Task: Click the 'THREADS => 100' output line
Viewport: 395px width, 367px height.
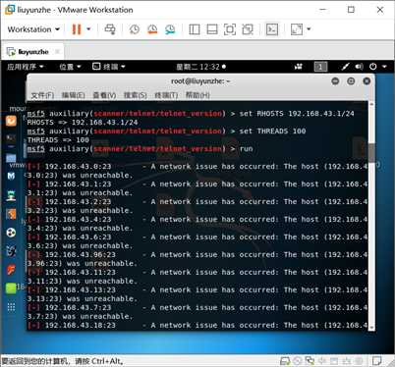Action: tap(58, 140)
